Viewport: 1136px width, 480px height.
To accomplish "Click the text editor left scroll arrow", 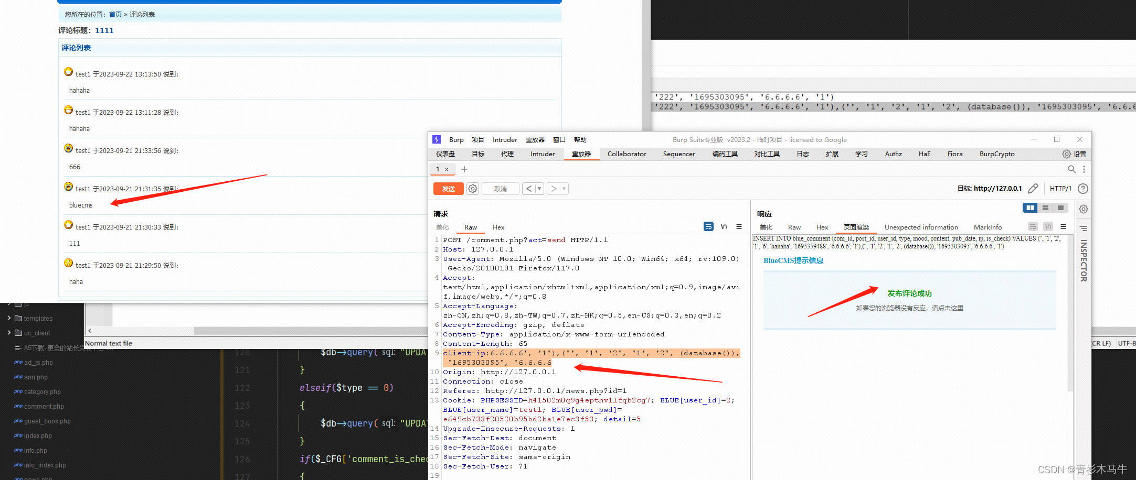I will coord(90,331).
